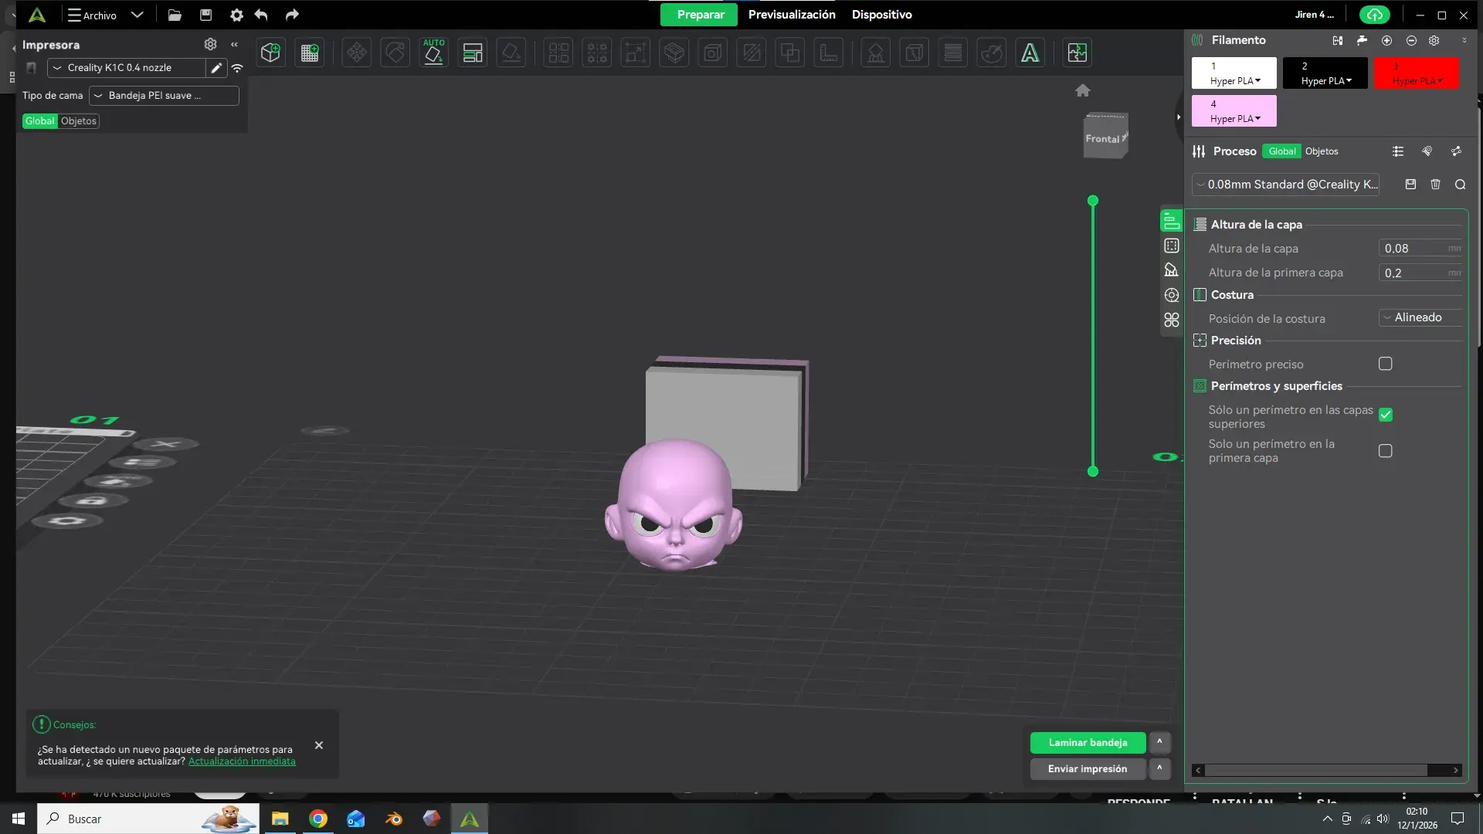This screenshot has width=1483, height=834.
Task: Enable the Perímetro preciso checkbox
Action: (1386, 364)
